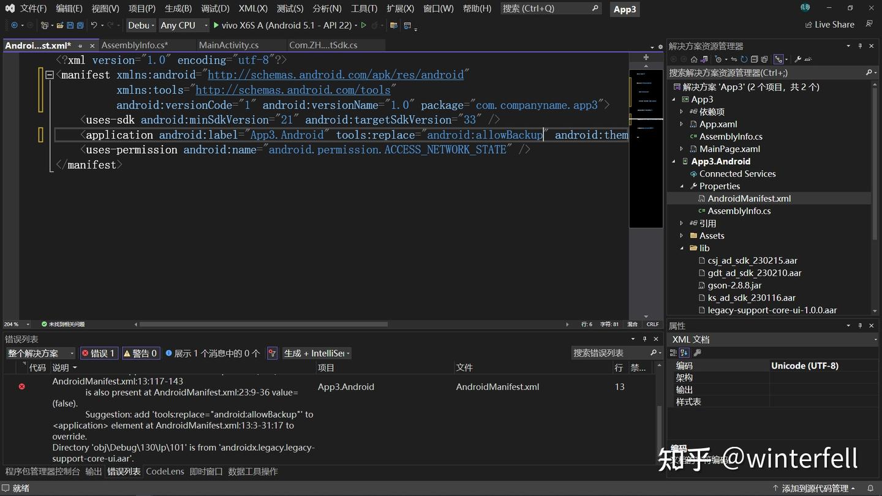Select gson-2.8.8.jar in lib folder
The height and width of the screenshot is (496, 882).
point(734,285)
